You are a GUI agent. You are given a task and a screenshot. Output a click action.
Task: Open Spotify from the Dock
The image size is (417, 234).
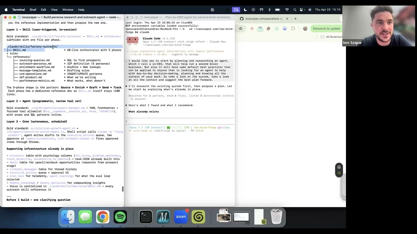tap(120, 217)
